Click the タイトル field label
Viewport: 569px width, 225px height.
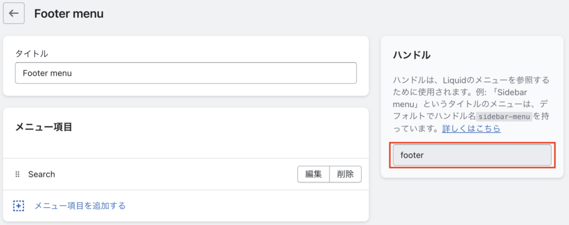[32, 54]
